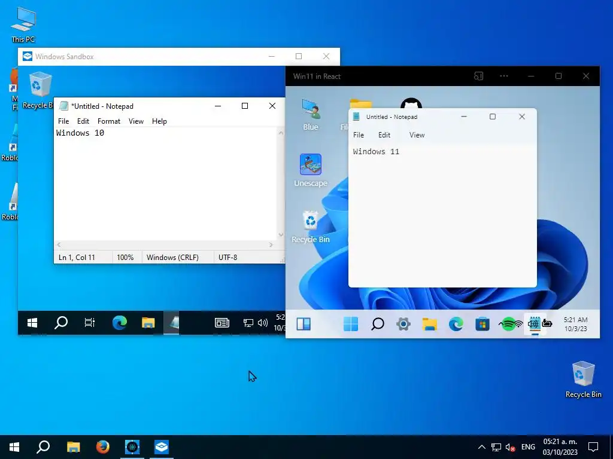Click "100%" zoom status entry
613x459 pixels.
[x=125, y=257]
